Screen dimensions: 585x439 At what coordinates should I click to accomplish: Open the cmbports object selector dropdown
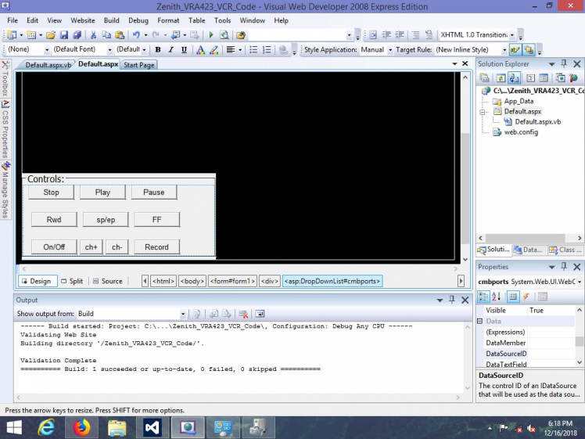(x=580, y=282)
